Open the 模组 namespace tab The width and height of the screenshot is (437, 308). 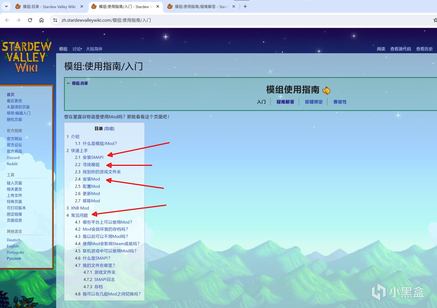tap(63, 49)
